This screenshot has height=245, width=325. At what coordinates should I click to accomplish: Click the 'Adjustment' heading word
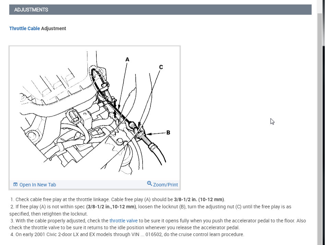click(x=53, y=28)
